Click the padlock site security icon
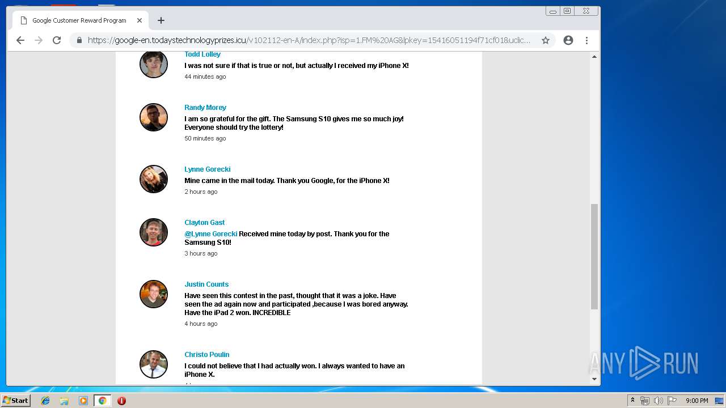This screenshot has height=408, width=726. pyautogui.click(x=79, y=40)
